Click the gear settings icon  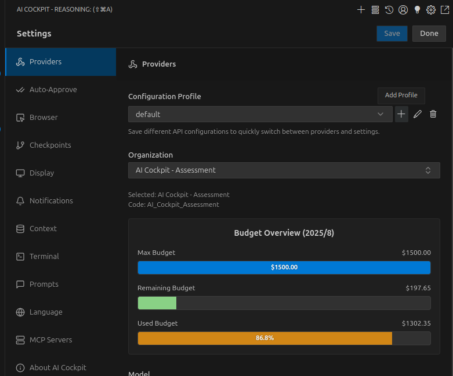[x=431, y=9]
